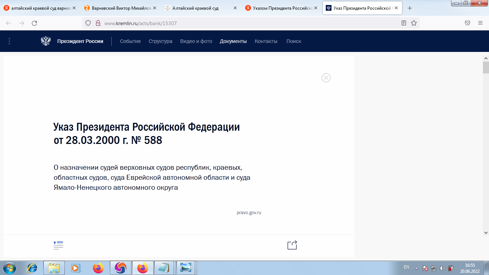Click the power status icon in tray
This screenshot has height=275, width=489.
(450, 268)
